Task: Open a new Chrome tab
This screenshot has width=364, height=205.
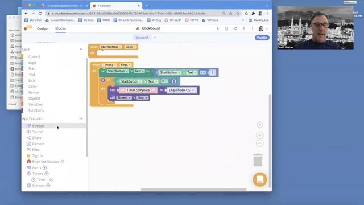Action: click(147, 6)
